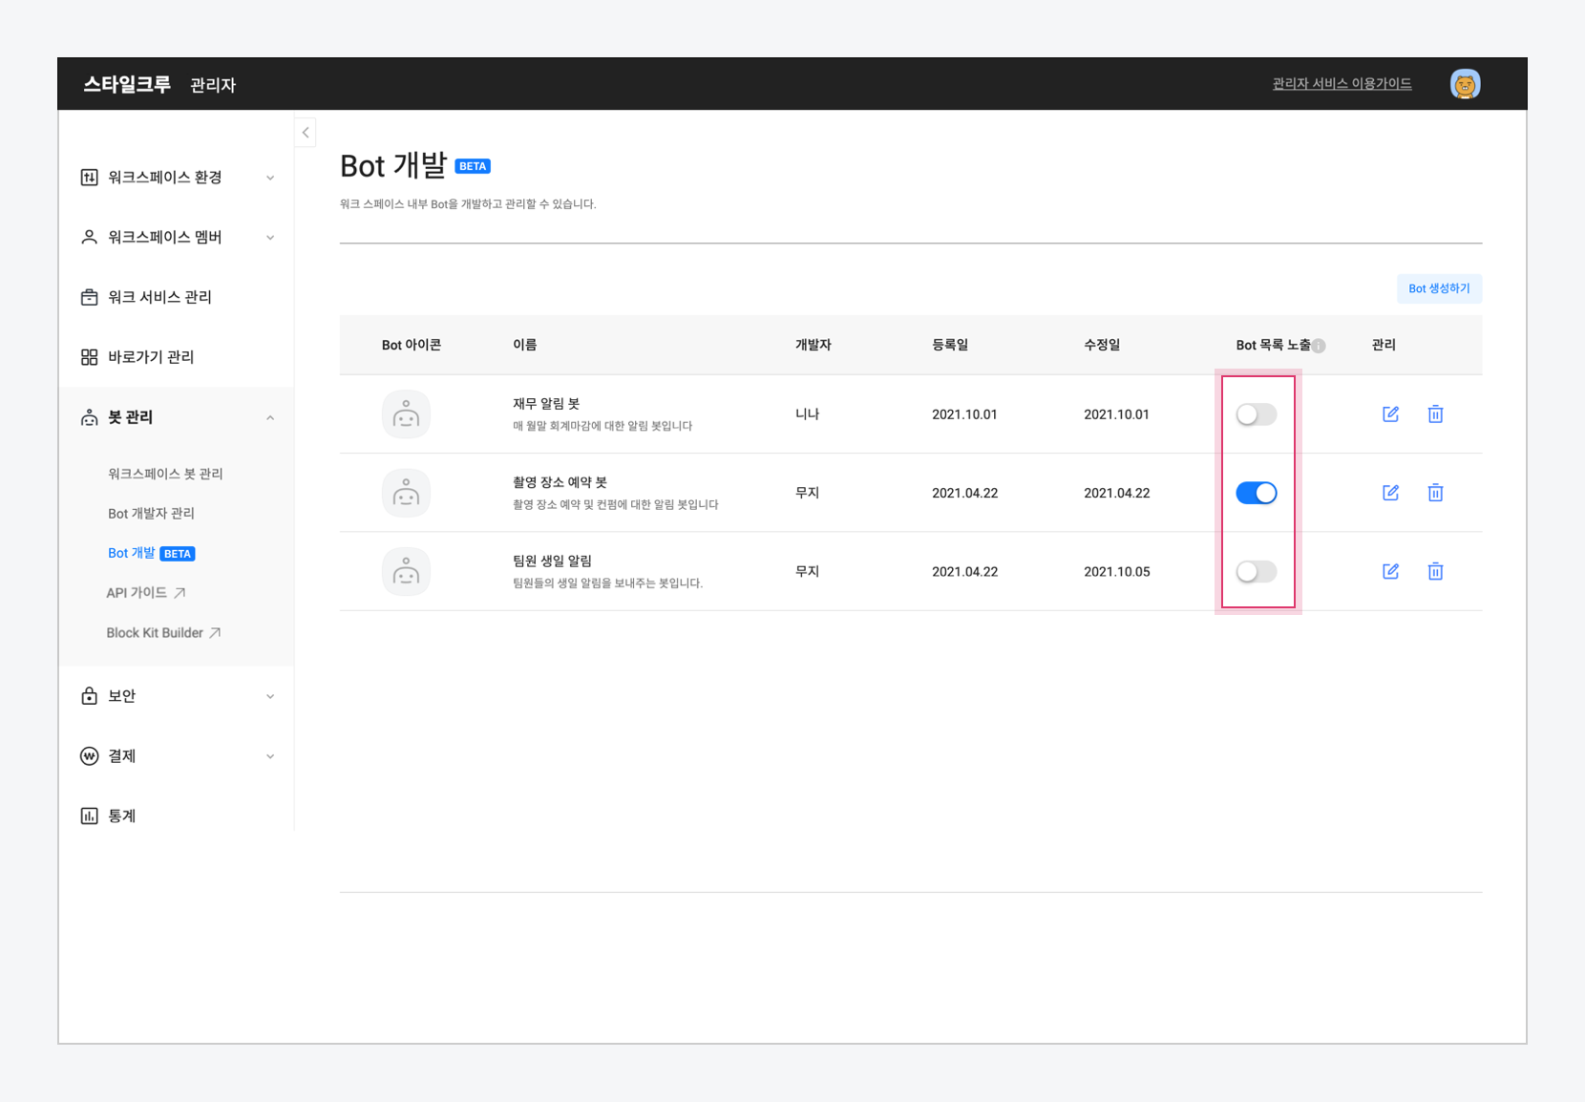Expand the 워크스페이스 환경 menu
Image resolution: width=1585 pixels, height=1102 pixels.
click(x=178, y=178)
